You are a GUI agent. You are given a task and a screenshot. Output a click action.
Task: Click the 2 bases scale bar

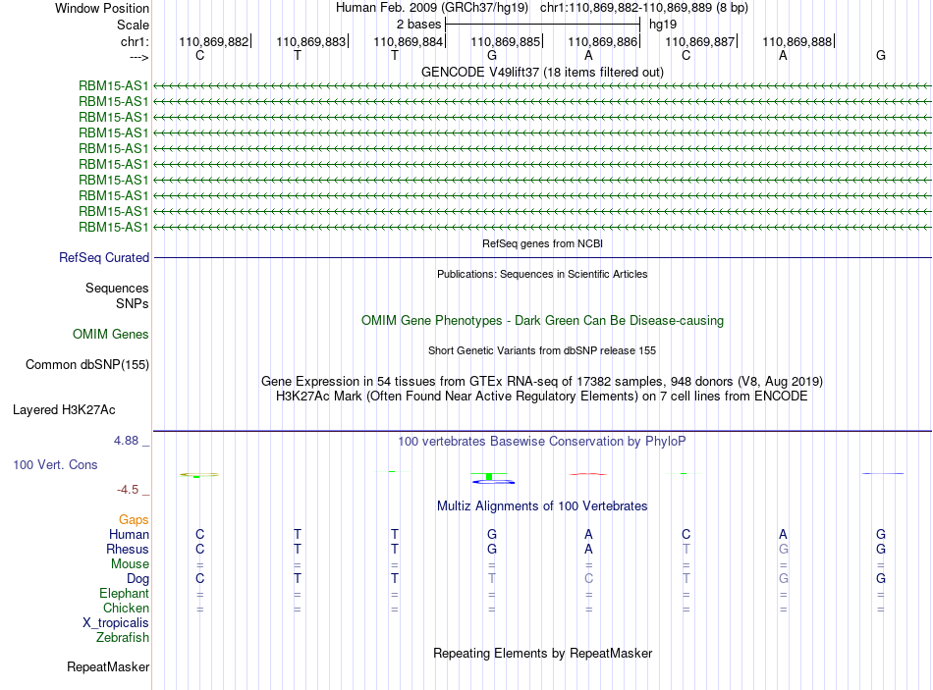click(543, 25)
